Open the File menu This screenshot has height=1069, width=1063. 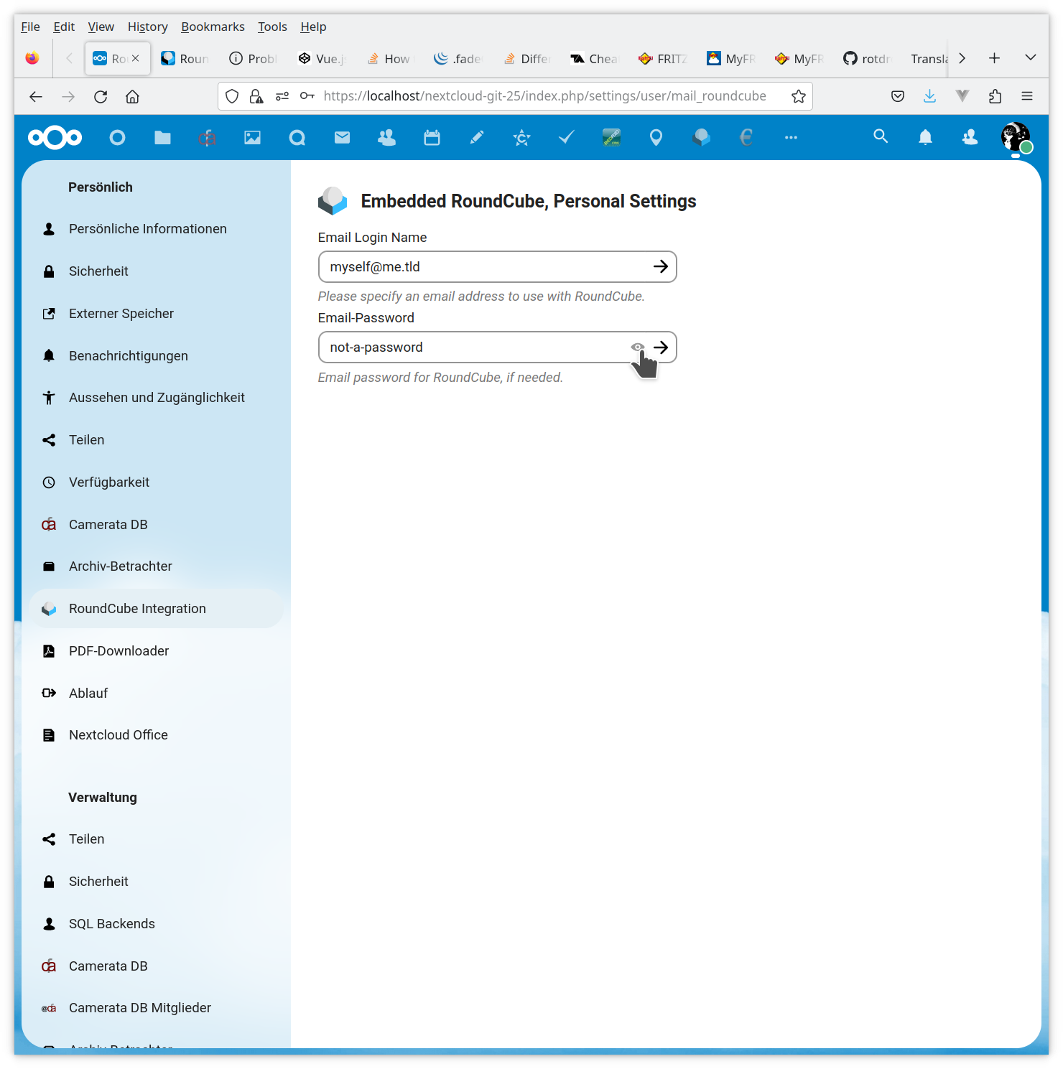pyautogui.click(x=30, y=27)
